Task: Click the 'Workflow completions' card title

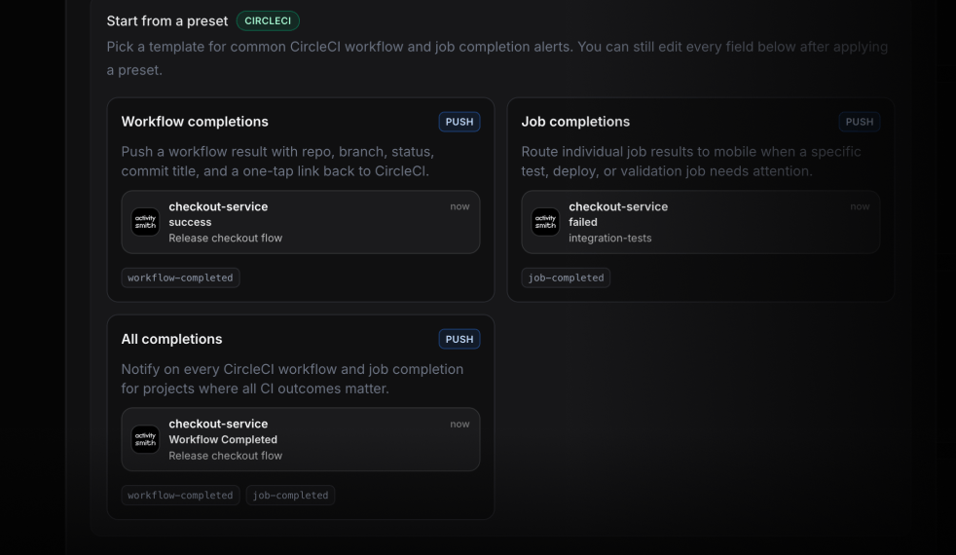Action: (x=195, y=122)
